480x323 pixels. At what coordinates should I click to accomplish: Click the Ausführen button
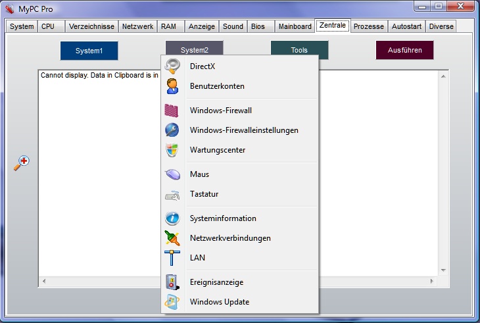tap(404, 50)
